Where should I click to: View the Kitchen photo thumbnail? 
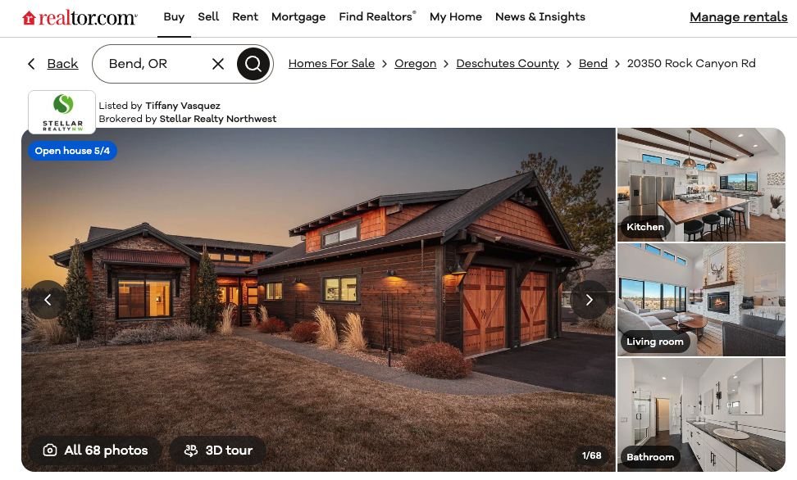click(x=701, y=185)
